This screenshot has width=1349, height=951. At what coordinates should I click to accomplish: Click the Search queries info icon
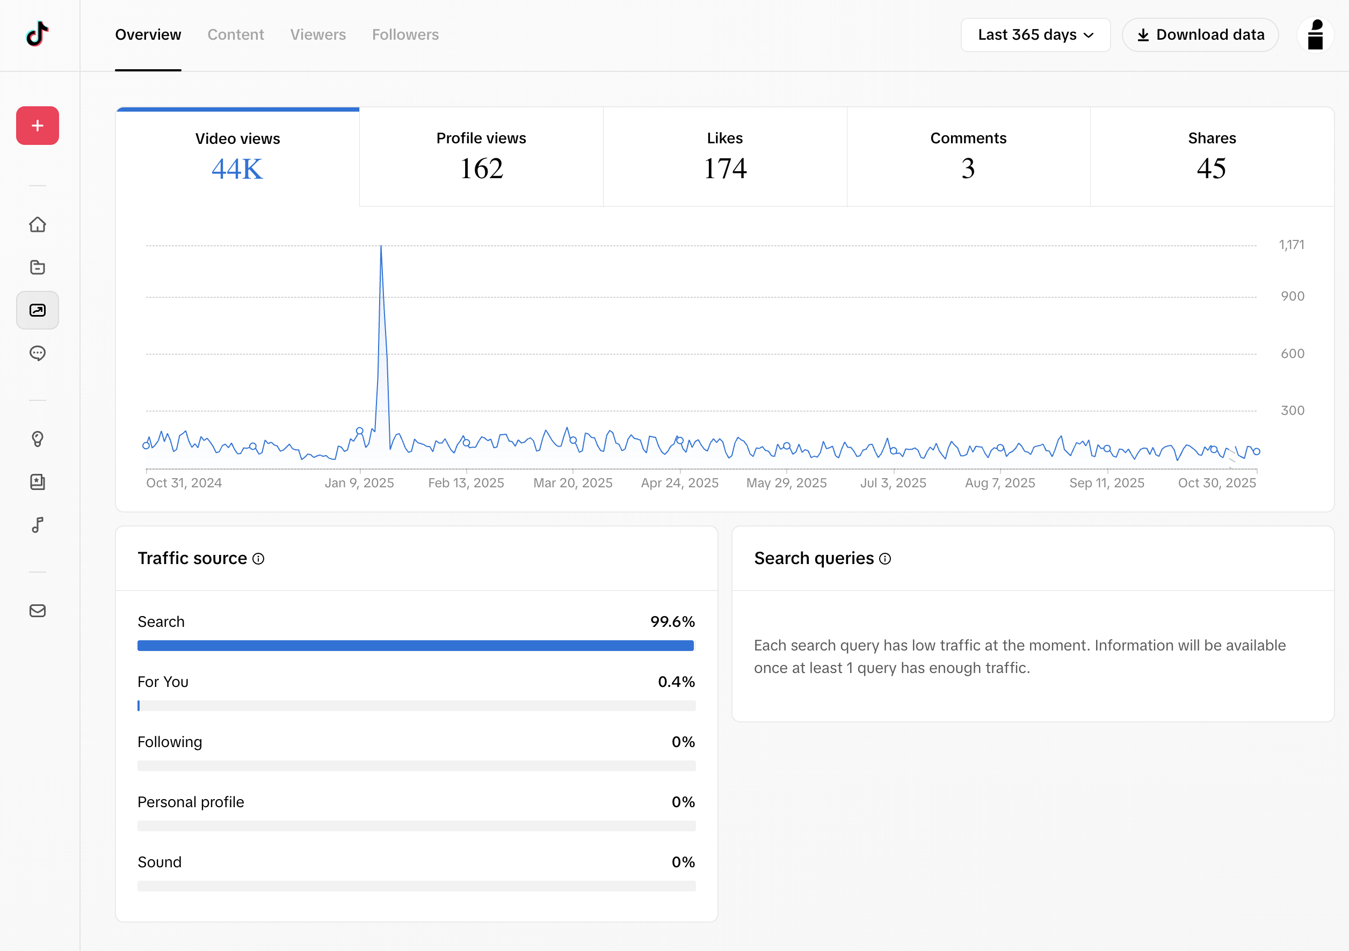click(x=884, y=559)
